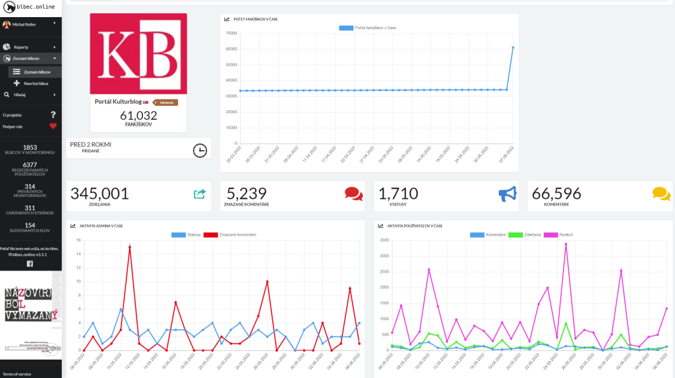
Task: Click the Portál Kulturblog page name
Action: click(118, 101)
